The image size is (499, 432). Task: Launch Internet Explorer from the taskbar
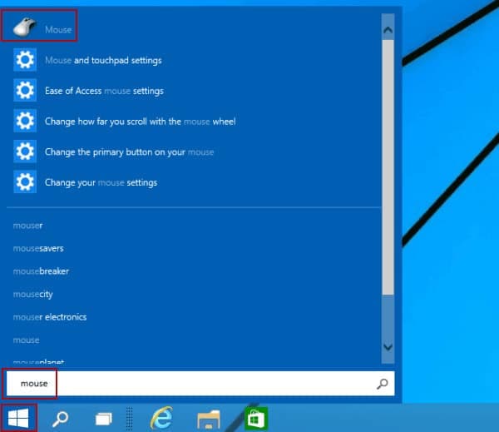161,418
